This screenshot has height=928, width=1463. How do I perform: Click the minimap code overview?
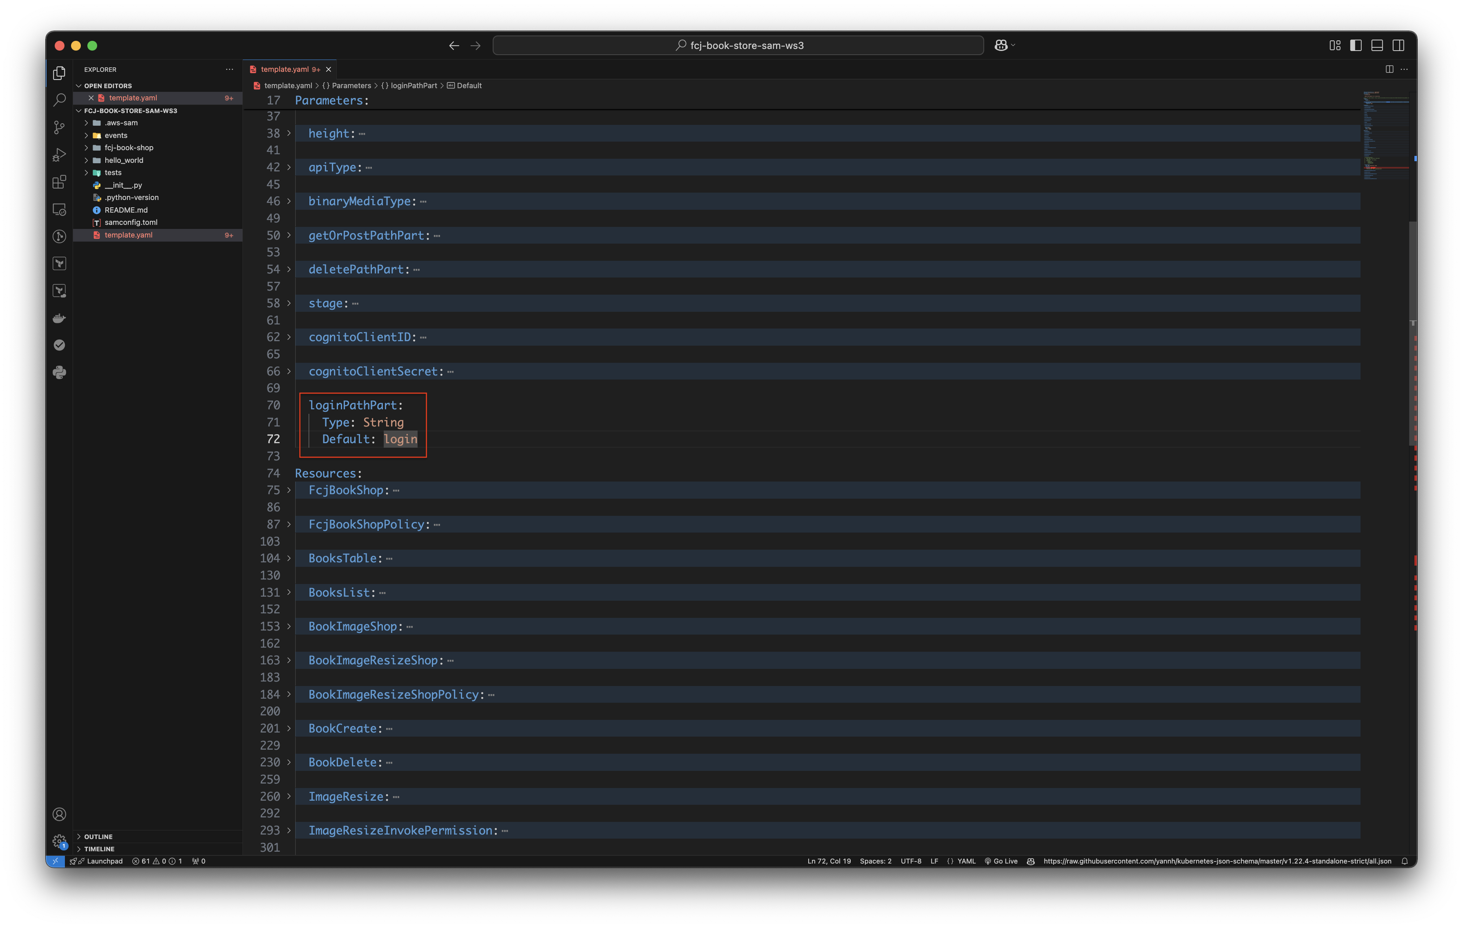point(1385,135)
